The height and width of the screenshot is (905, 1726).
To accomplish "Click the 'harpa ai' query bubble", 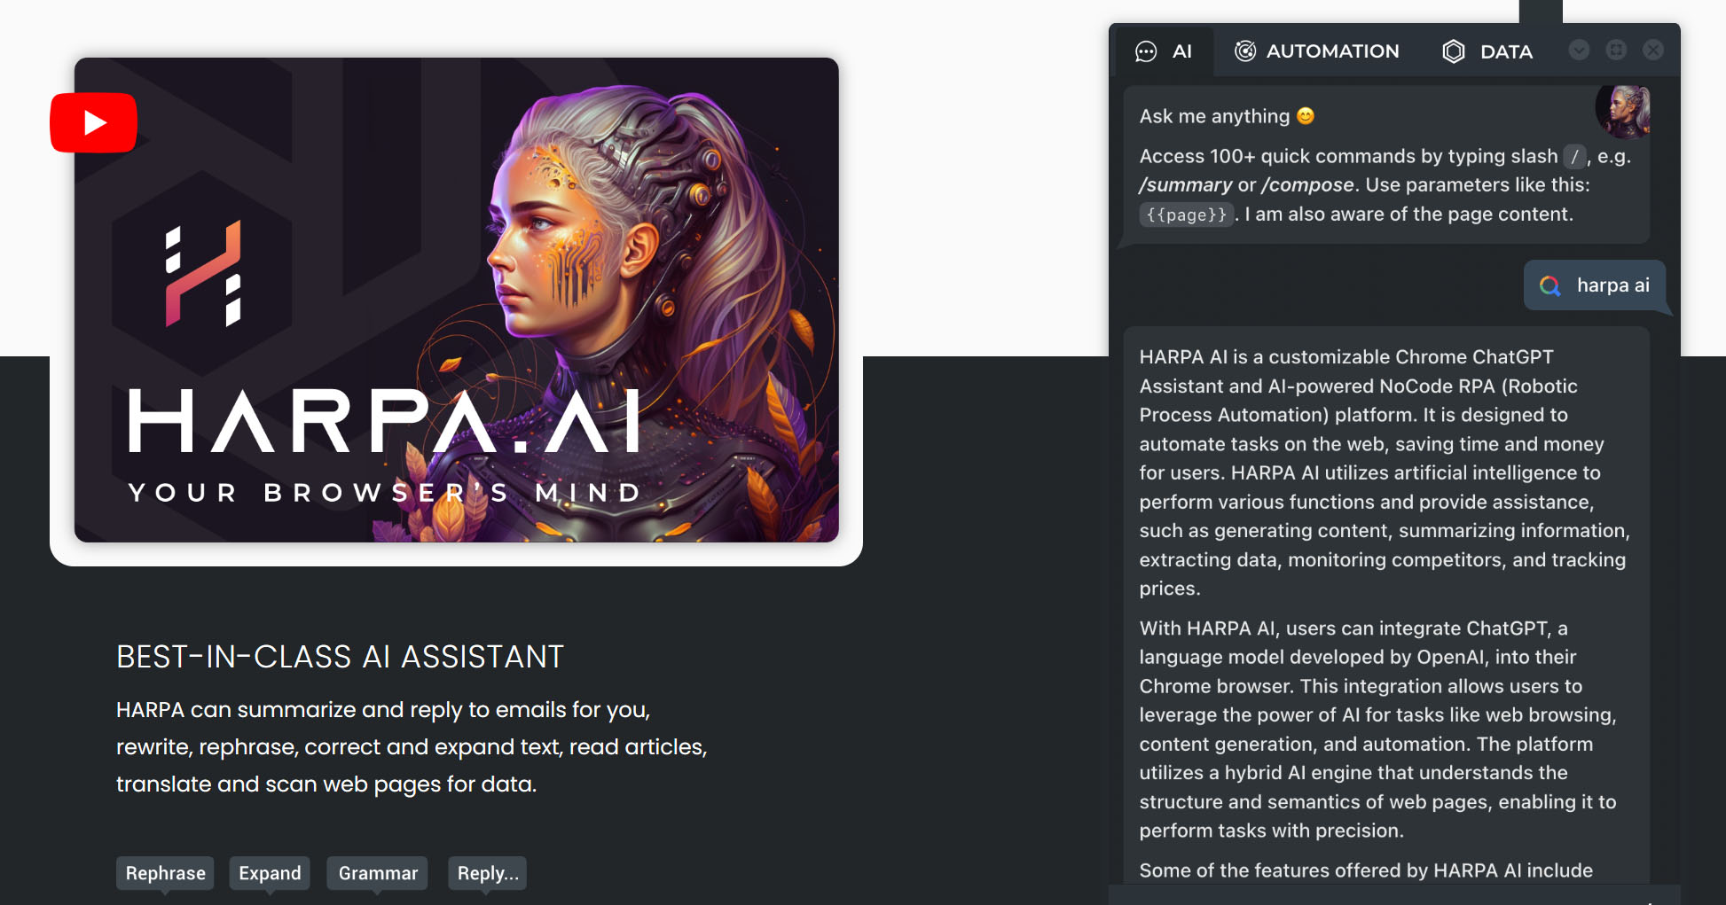I will (x=1595, y=285).
